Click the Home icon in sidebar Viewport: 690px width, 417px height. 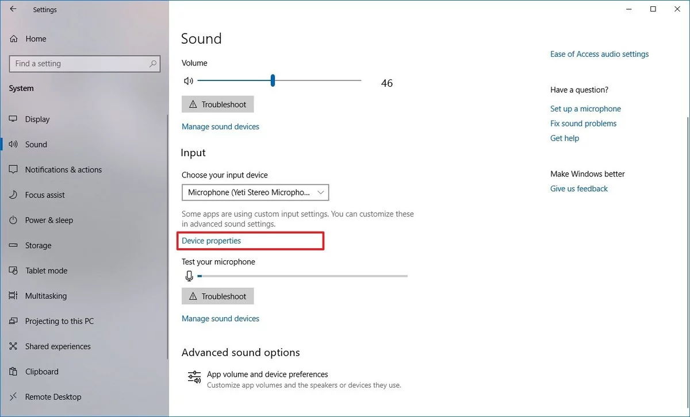(14, 39)
